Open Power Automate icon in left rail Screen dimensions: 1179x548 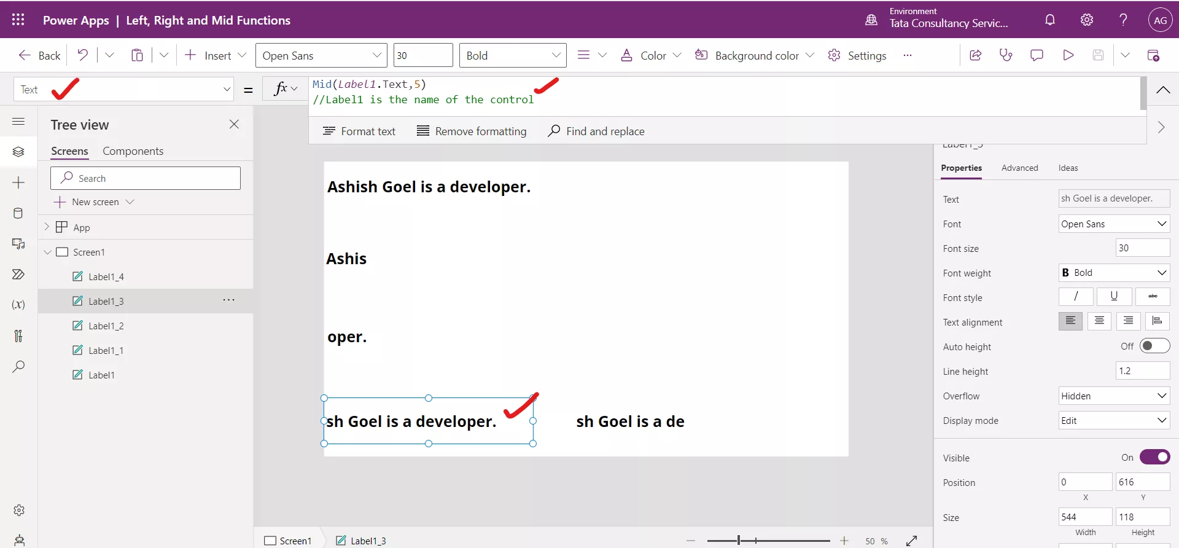pyautogui.click(x=18, y=274)
